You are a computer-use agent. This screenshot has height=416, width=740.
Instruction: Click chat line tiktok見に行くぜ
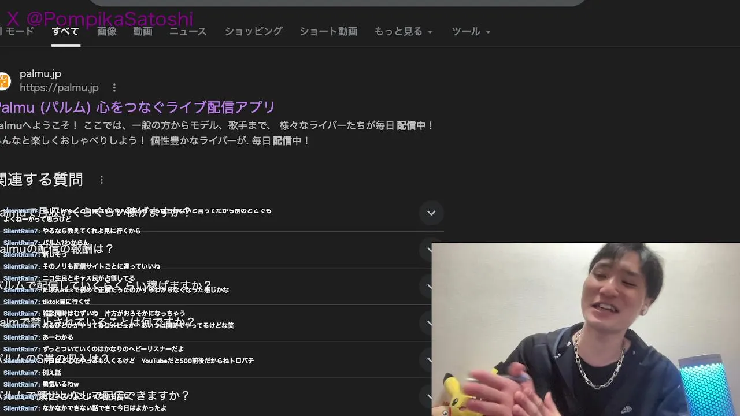(66, 302)
